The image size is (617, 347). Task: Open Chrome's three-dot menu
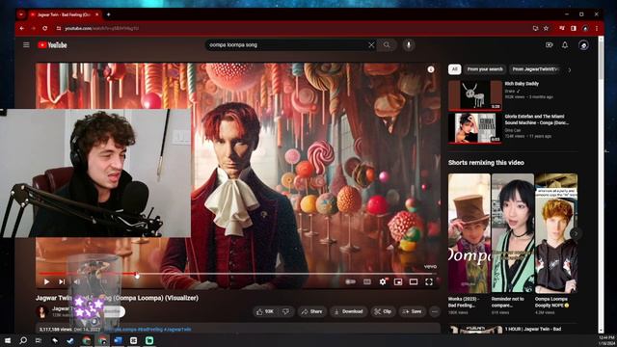point(597,28)
